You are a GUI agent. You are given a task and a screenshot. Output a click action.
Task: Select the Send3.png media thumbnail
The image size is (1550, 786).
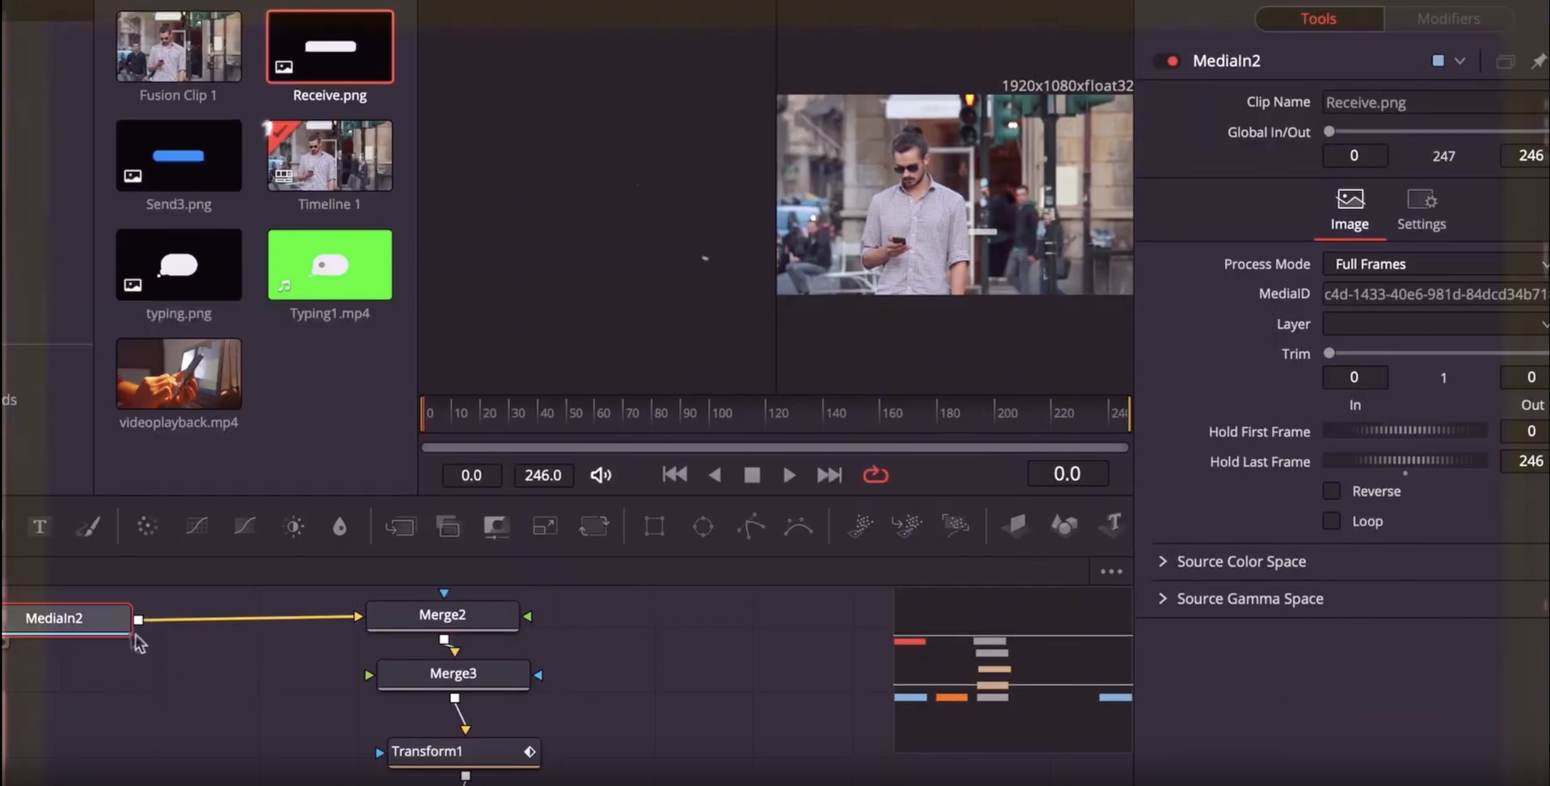coord(179,155)
